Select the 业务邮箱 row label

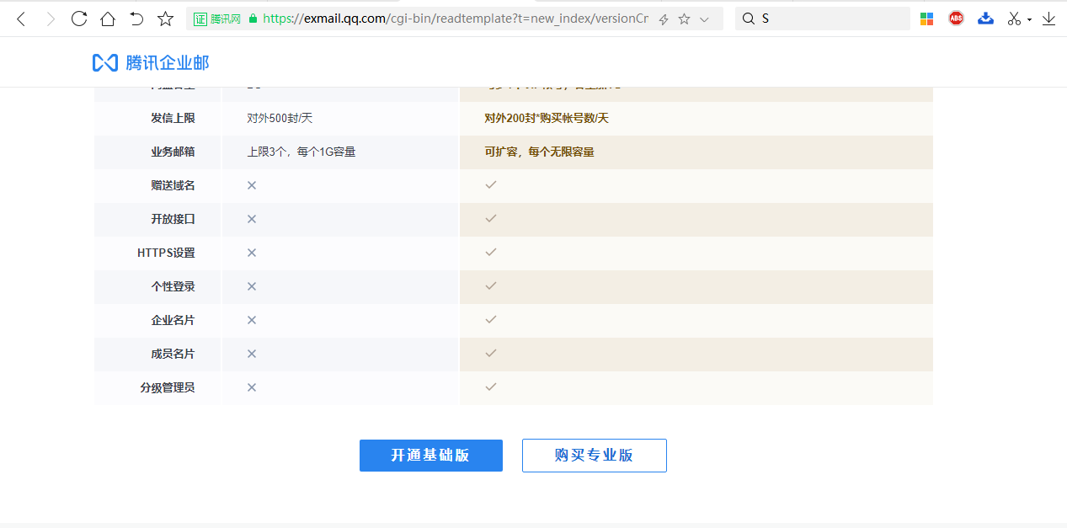coord(173,152)
